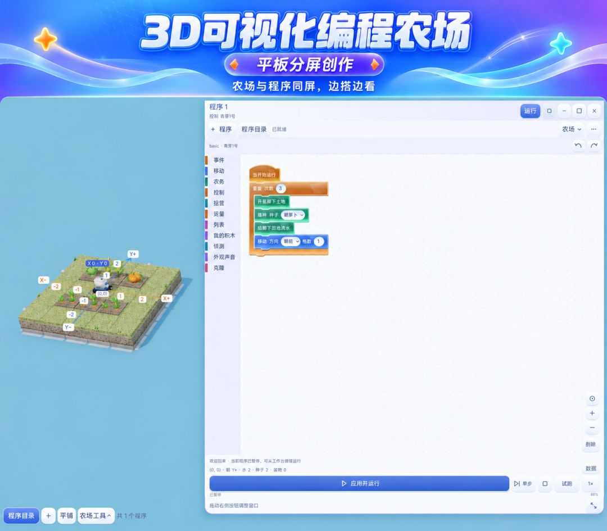Image resolution: width=607 pixels, height=531 pixels.
Task: Click the + button in bottom bar
Action: (48, 516)
